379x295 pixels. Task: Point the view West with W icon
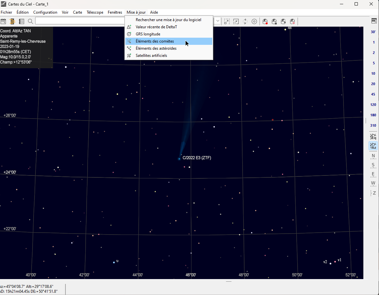[x=373, y=184]
